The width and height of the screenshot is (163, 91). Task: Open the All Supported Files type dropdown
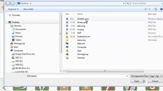(x=146, y=76)
